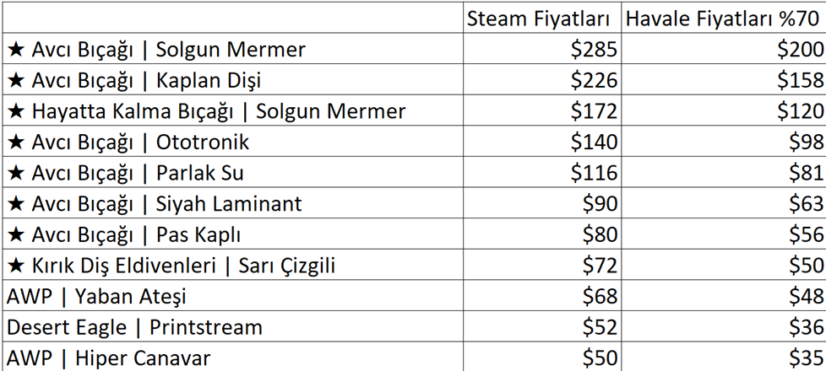Select the Avcı Bıçağı | Parlak Su cell
The image size is (826, 371).
pyautogui.click(x=232, y=172)
